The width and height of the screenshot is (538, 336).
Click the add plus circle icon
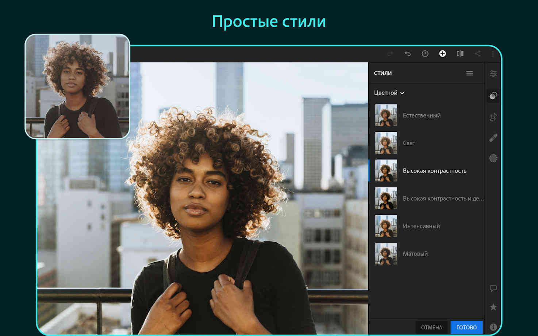(x=442, y=54)
